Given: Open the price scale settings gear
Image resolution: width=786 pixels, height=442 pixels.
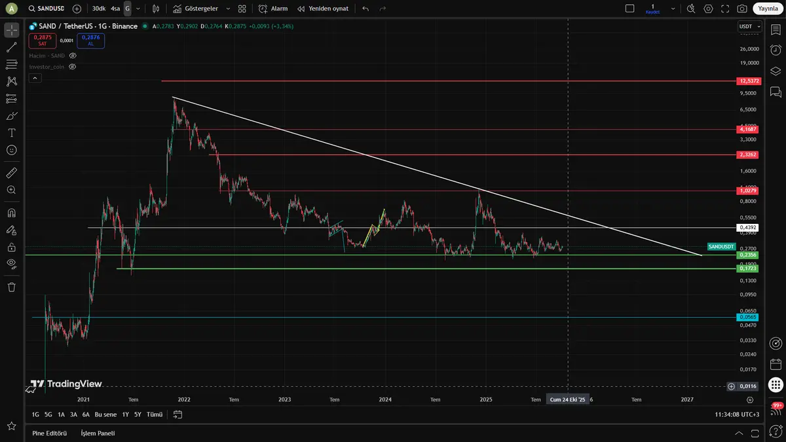Looking at the screenshot, I should [750, 399].
